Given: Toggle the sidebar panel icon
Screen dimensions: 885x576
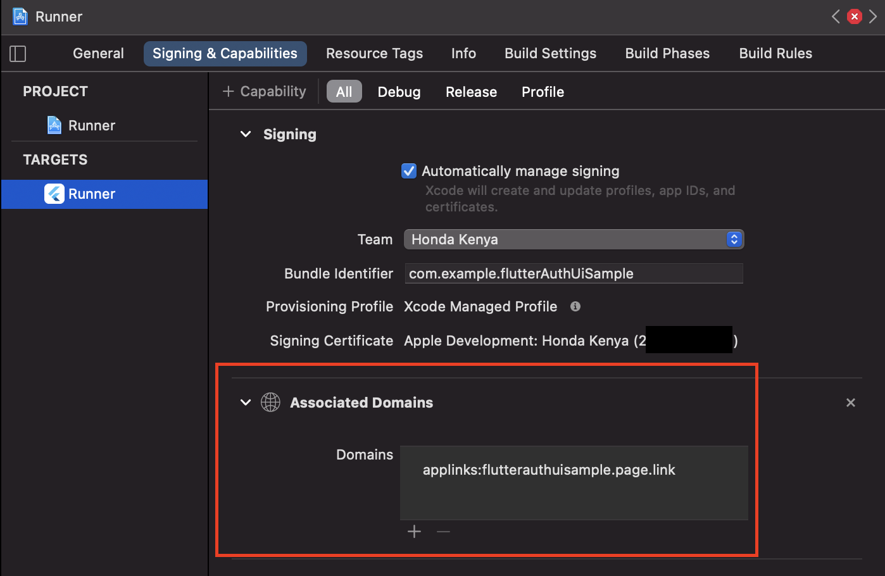Looking at the screenshot, I should 18,54.
